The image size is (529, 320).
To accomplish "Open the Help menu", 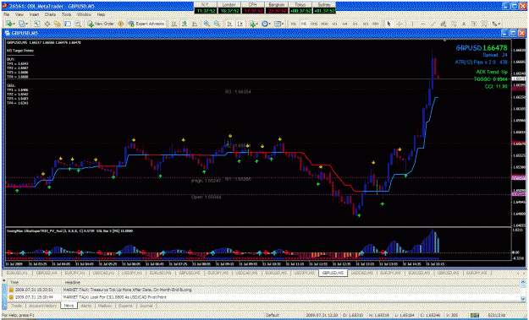I will (101, 15).
